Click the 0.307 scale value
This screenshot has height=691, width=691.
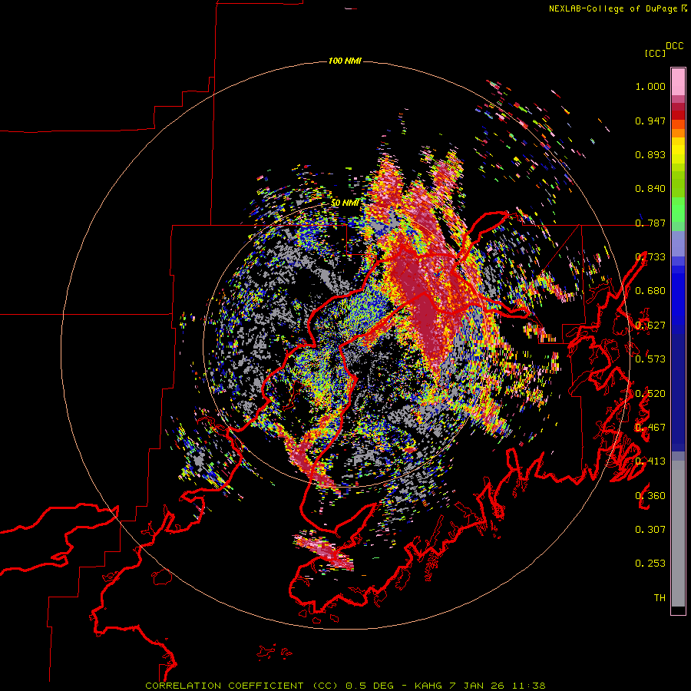[x=650, y=529]
